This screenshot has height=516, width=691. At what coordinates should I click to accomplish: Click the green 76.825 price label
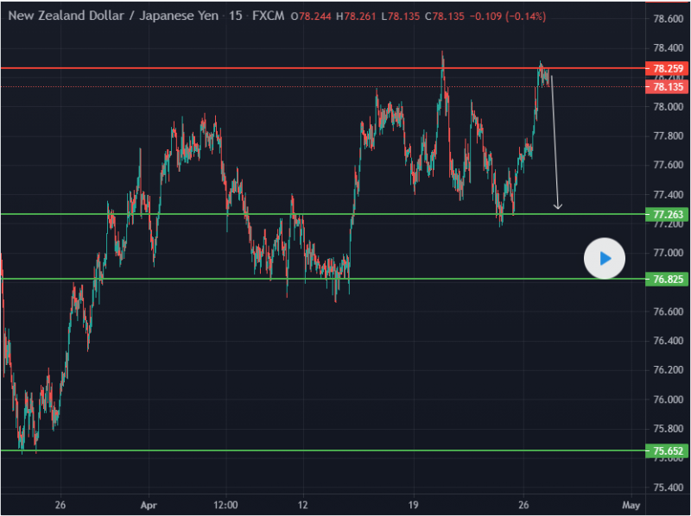668,280
